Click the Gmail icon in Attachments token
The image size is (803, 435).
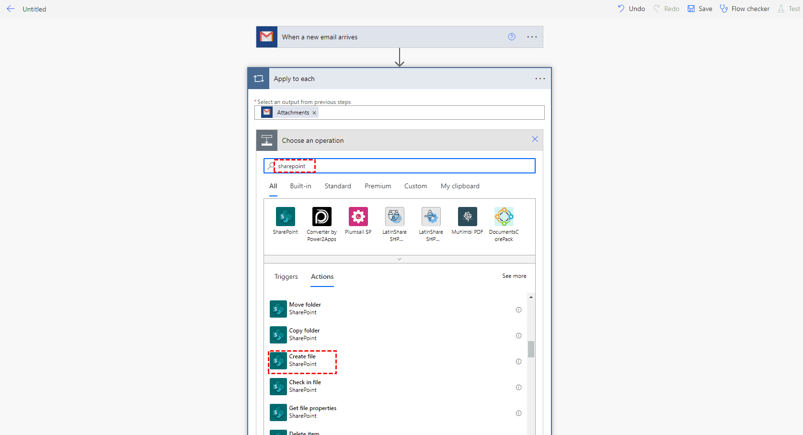click(267, 112)
